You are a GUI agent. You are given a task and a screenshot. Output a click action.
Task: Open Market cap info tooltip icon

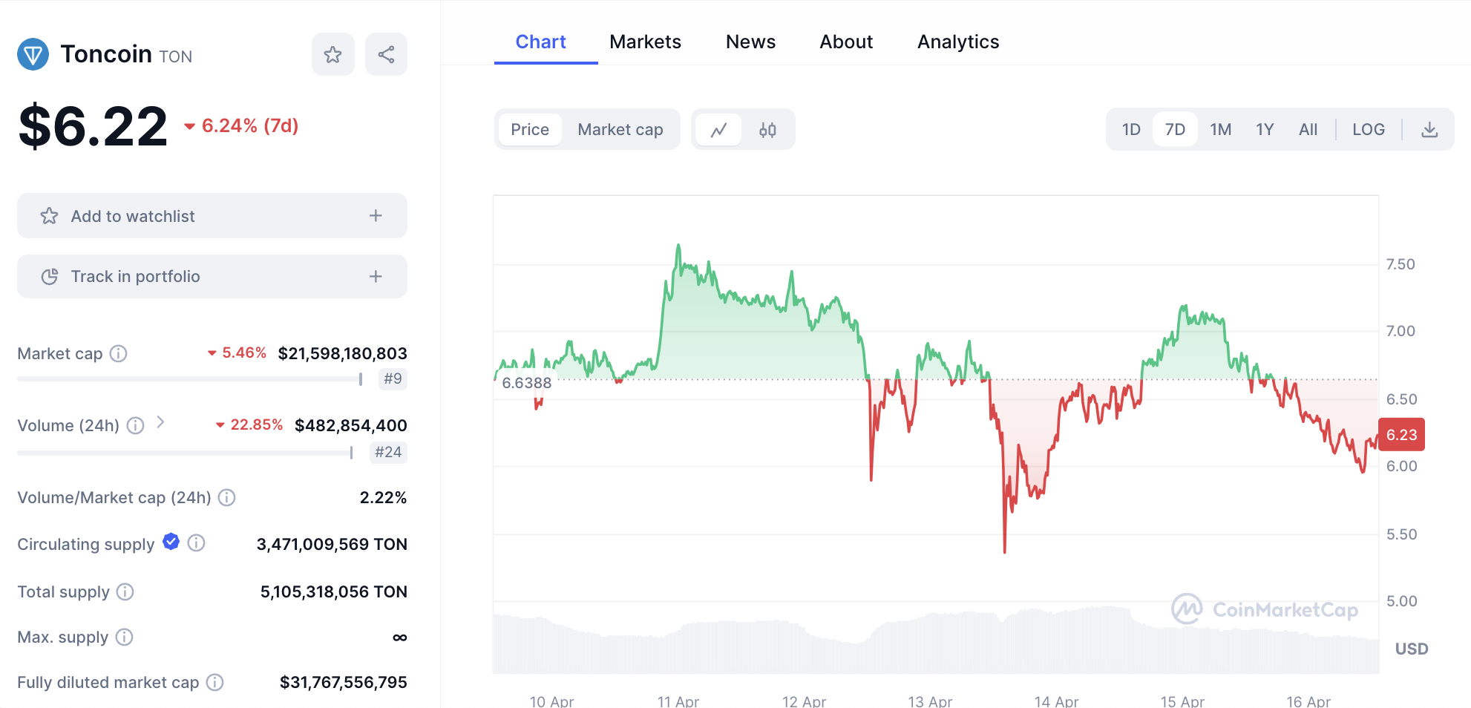coord(119,353)
